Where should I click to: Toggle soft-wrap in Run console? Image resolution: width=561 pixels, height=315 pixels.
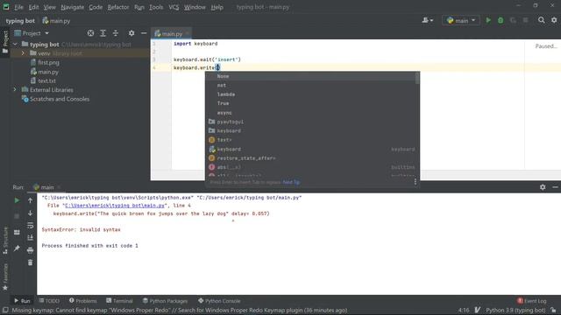(x=30, y=226)
